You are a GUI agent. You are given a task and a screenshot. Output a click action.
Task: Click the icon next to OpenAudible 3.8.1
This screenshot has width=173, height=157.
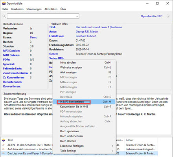coord(168,16)
